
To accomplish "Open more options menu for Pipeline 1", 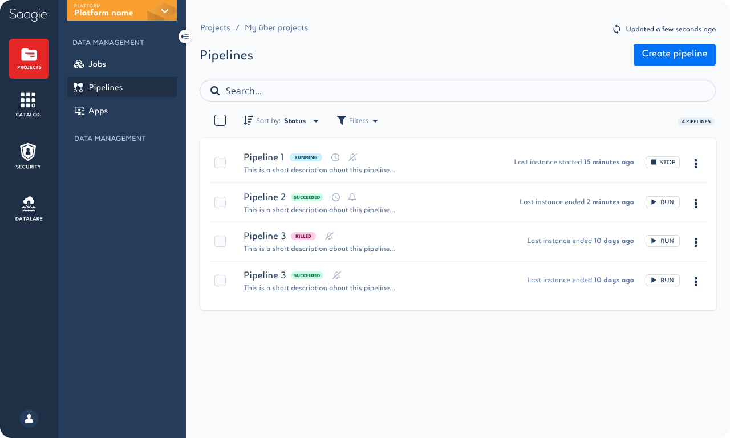I will (696, 164).
